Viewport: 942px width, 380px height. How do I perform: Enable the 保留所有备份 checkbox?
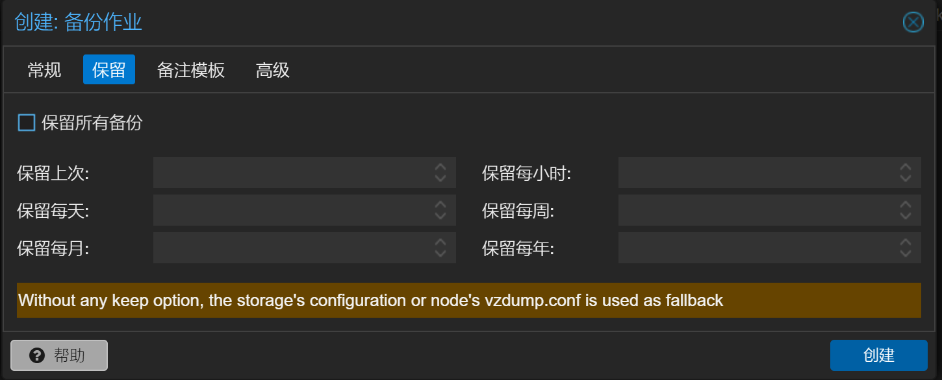coord(27,123)
